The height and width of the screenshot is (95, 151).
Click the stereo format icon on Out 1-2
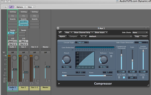[32, 83]
